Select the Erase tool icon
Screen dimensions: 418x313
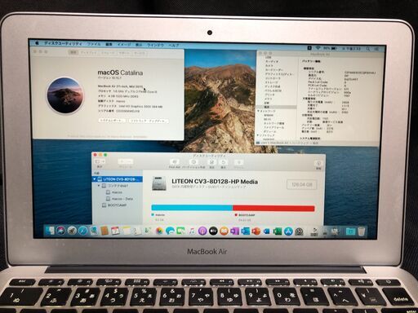pyautogui.click(x=211, y=162)
